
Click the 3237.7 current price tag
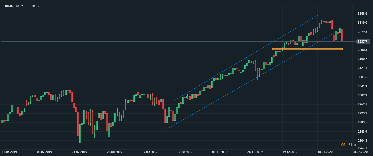(362, 42)
